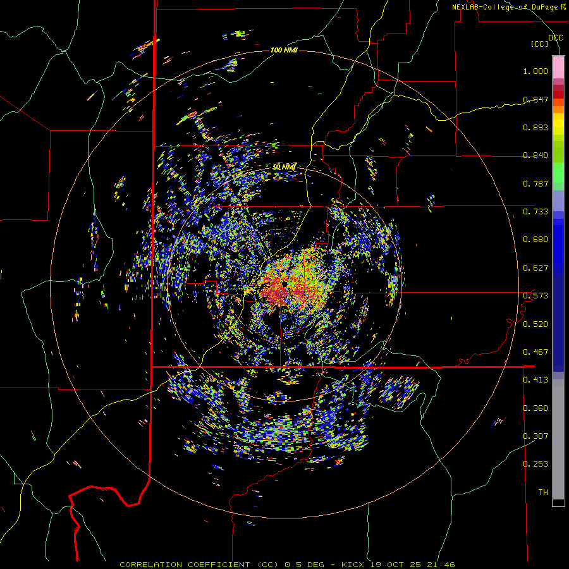Select the 0.467 scale value
The height and width of the screenshot is (569, 569).
(535, 352)
